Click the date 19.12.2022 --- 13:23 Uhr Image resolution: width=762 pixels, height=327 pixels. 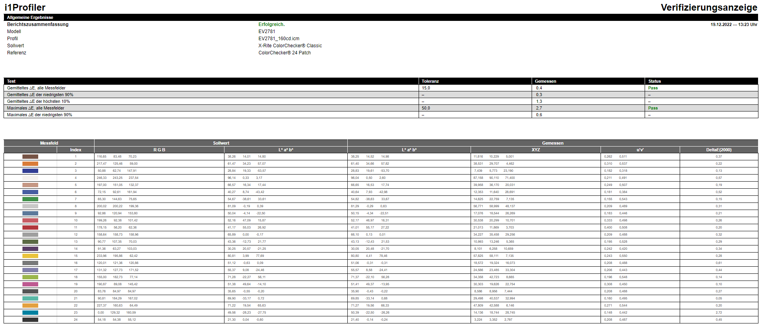[734, 24]
